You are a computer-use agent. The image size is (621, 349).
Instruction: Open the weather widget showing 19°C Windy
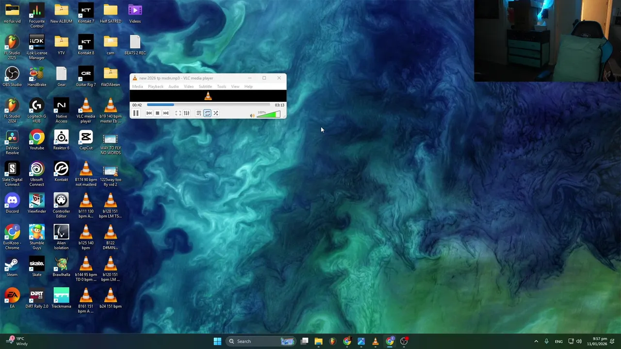coord(17,341)
